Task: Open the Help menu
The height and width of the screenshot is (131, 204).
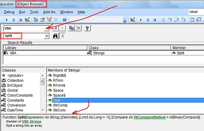Action: 82,12
